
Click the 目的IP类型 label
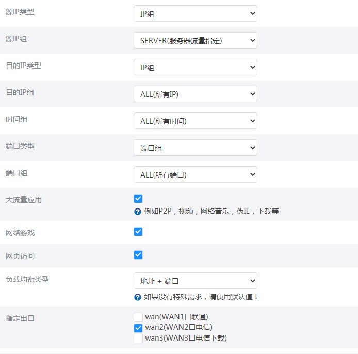pos(24,66)
